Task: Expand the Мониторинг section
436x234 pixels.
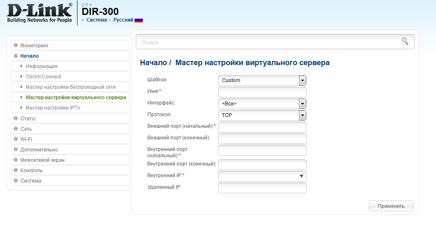Action: tap(70, 45)
